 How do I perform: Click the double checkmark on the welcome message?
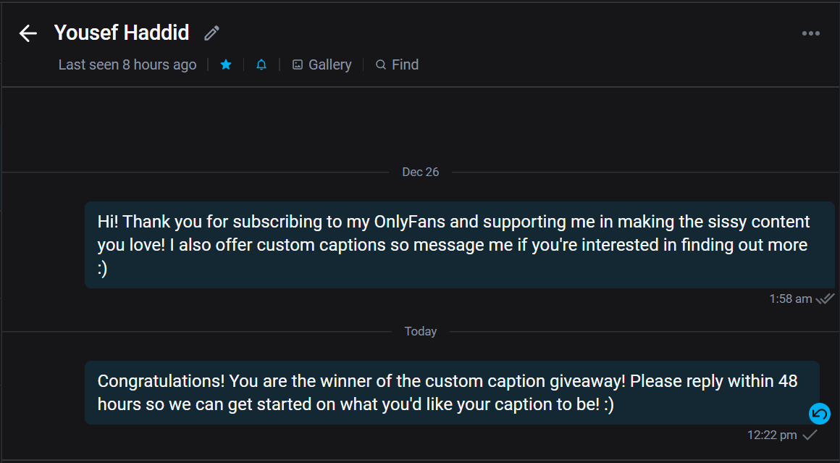825,298
